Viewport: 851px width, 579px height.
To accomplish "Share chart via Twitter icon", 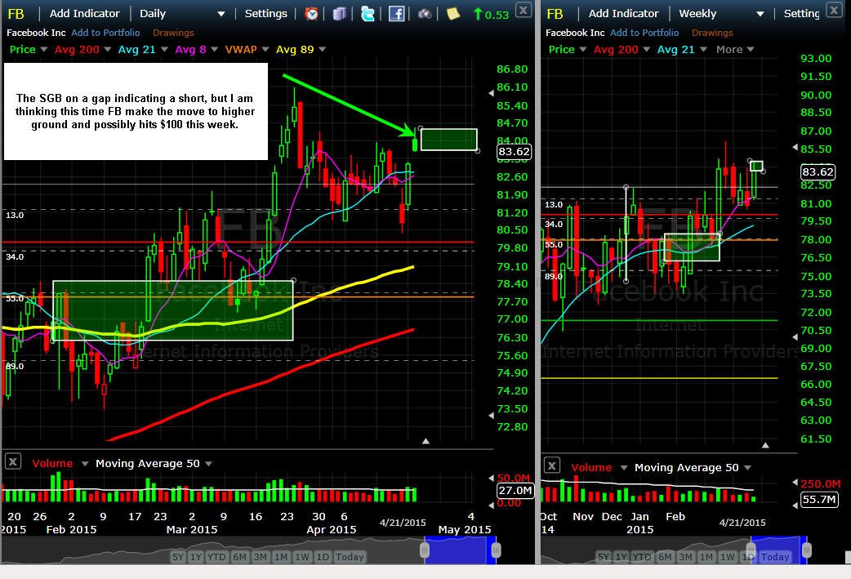I will click(x=368, y=14).
